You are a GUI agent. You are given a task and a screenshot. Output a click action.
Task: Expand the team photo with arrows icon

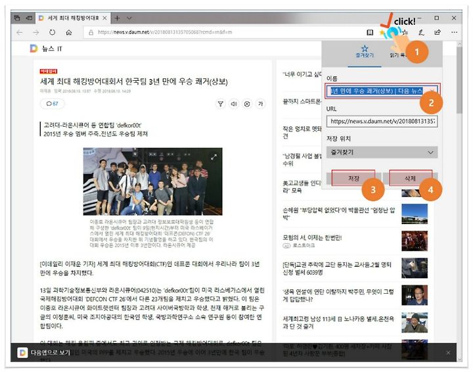pyautogui.click(x=214, y=157)
